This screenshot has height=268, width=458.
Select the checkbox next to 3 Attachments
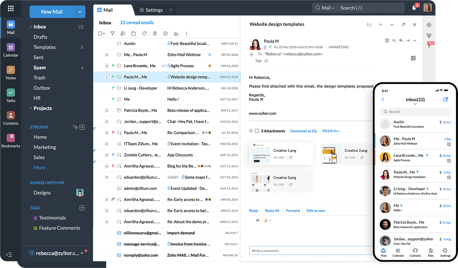click(x=257, y=131)
